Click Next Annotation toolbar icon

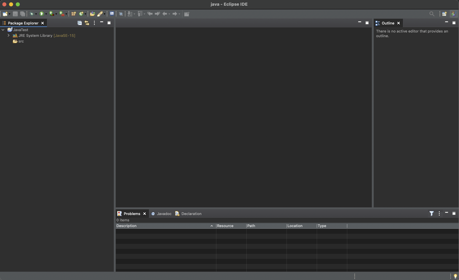click(x=130, y=14)
